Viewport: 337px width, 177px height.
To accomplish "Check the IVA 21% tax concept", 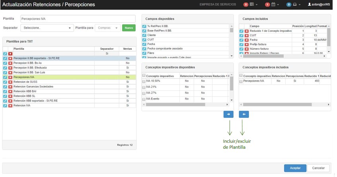I will click(144, 87).
